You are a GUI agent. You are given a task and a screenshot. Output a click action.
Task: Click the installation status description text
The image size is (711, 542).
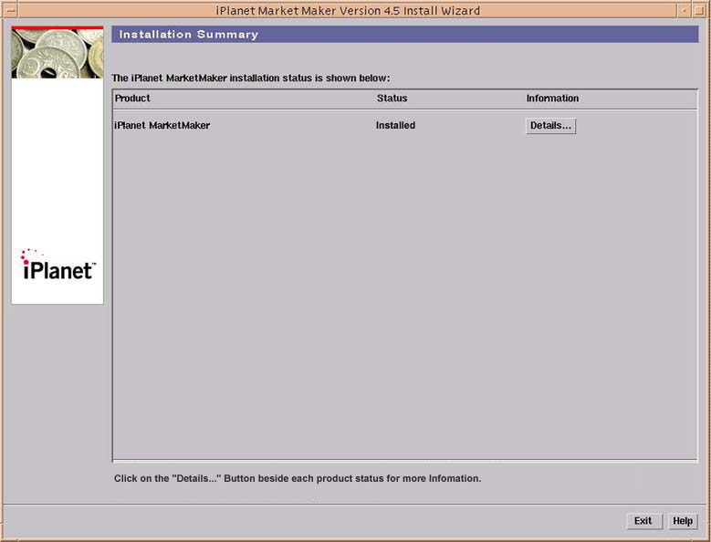[251, 78]
